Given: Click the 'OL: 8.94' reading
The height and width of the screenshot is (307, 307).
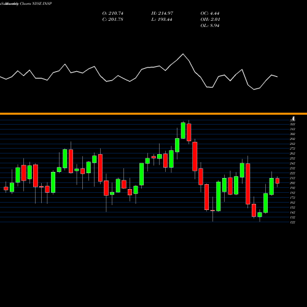Looking at the screenshot, I should (210, 26).
